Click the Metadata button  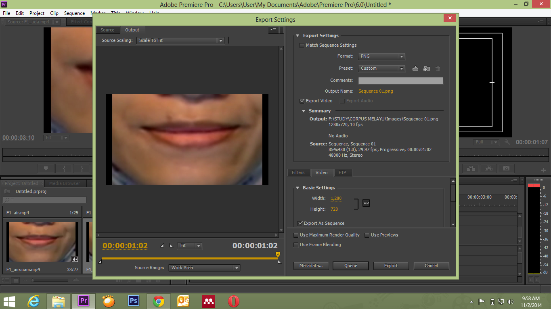(311, 266)
